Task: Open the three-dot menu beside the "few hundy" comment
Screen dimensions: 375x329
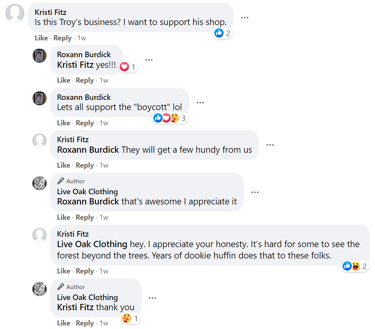Action: [270, 145]
